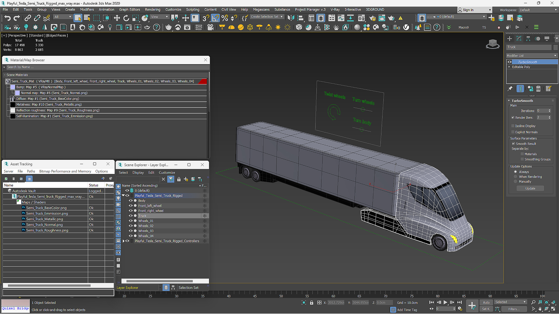559x314 pixels.
Task: Open the Create tab plus icon in command panel
Action: click(510, 38)
